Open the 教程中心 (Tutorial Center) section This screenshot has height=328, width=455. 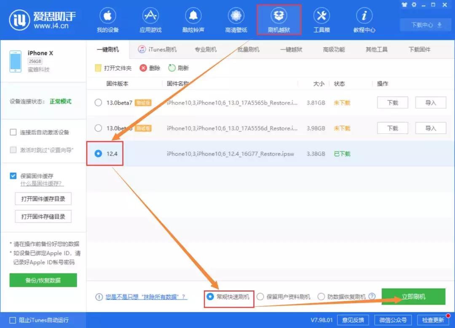pyautogui.click(x=364, y=19)
